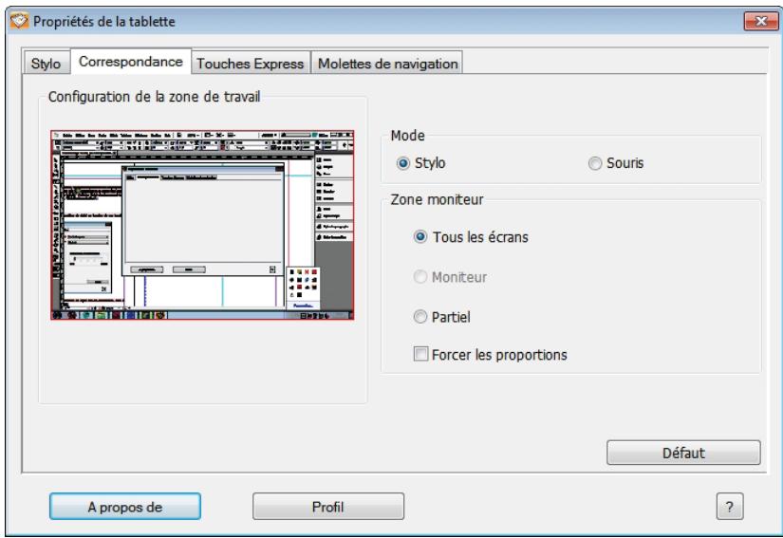783x538 pixels.
Task: Open the Molettes de navigation tab
Action: tap(387, 64)
